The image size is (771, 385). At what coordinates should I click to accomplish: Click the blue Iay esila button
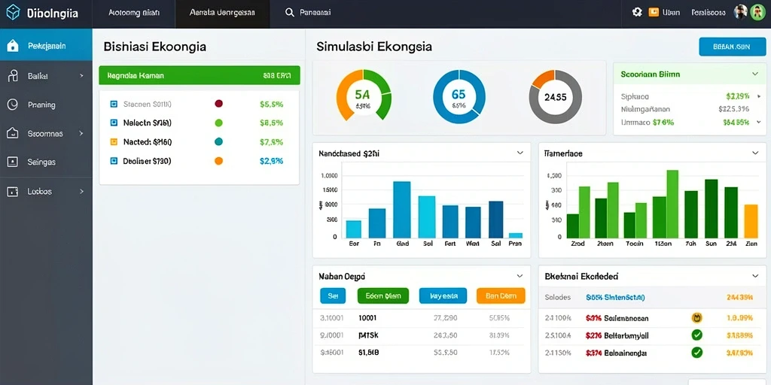443,296
